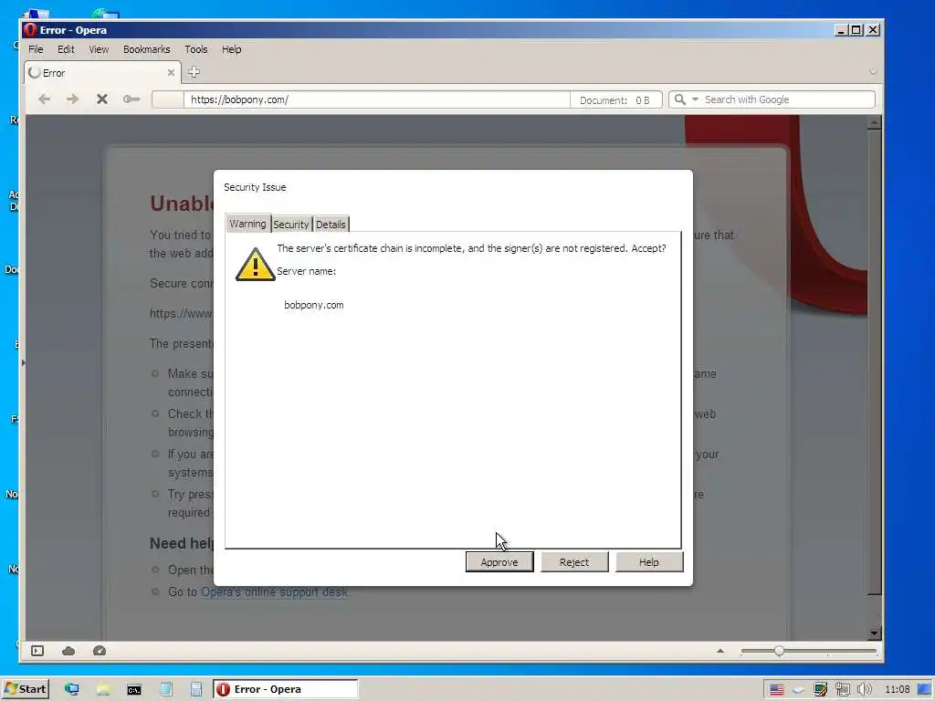The height and width of the screenshot is (701, 935).
Task: Click the Opera Turbo speedometer icon
Action: coord(100,651)
